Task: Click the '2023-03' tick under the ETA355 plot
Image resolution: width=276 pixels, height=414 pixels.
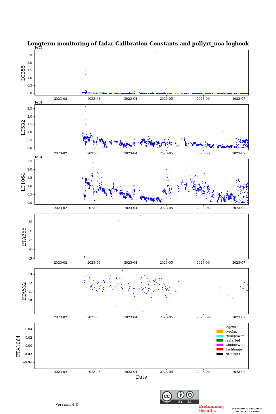Action: (94, 262)
